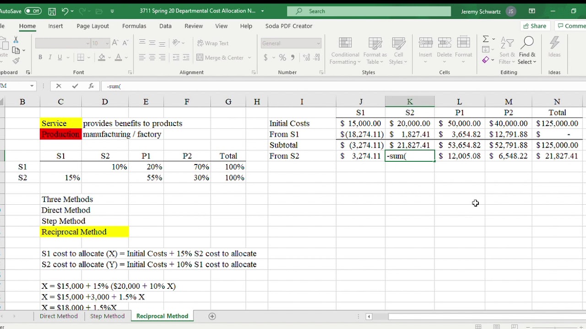Open Sort & Filter dropdown
The height and width of the screenshot is (329, 586).
pyautogui.click(x=507, y=50)
